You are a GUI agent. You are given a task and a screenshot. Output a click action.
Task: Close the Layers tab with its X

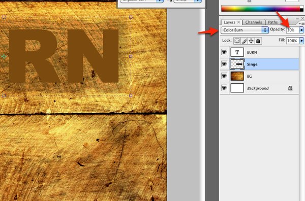(238, 22)
